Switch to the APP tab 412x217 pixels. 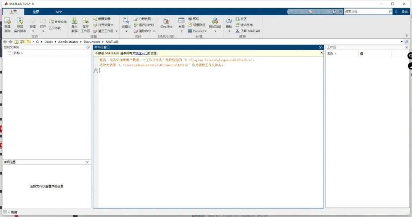pos(59,12)
